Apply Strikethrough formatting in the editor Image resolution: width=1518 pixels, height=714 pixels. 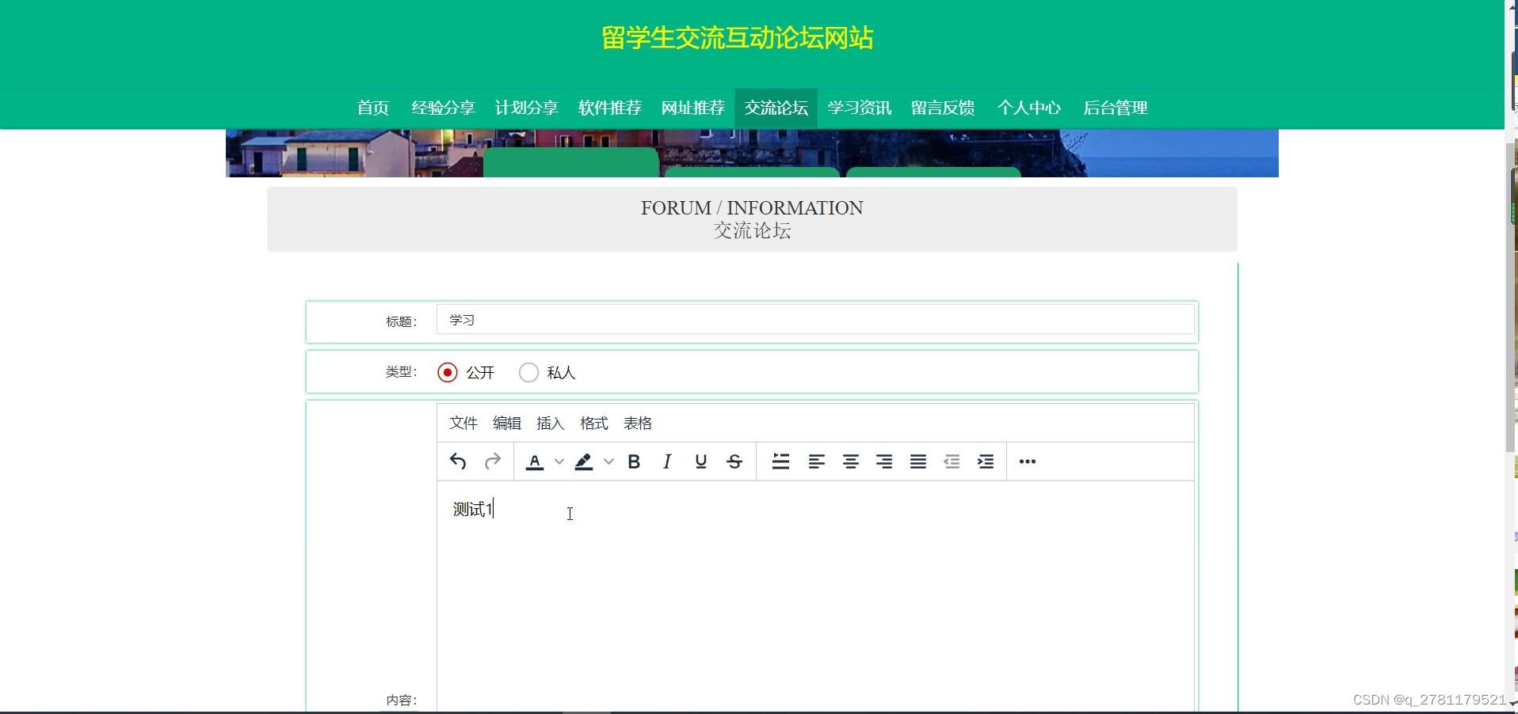(734, 461)
